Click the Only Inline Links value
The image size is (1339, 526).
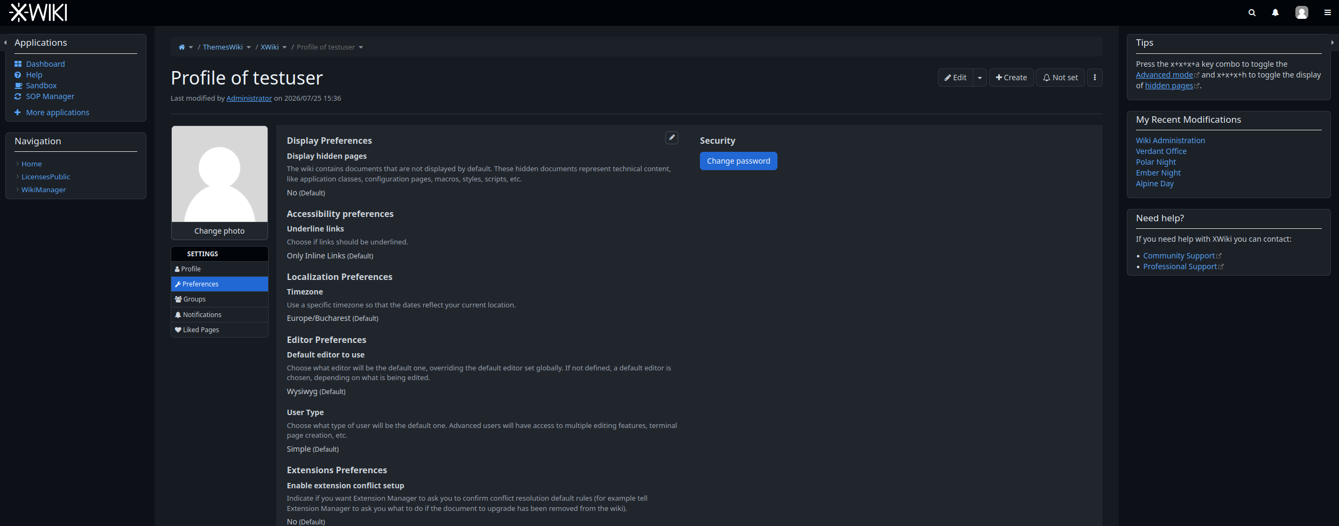point(316,256)
